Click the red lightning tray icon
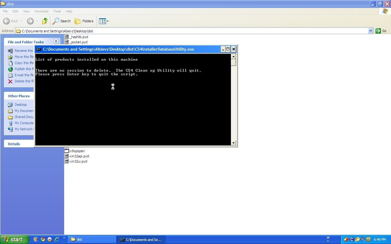Screen dimensions: 391x244 point(346,239)
